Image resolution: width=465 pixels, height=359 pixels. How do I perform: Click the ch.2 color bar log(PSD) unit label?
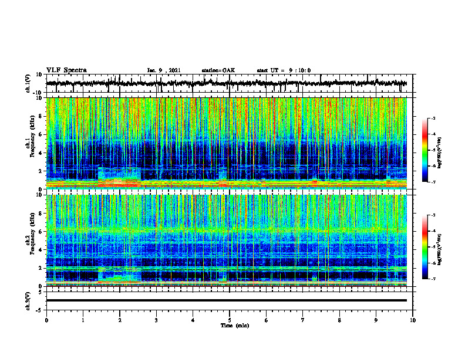(x=439, y=249)
